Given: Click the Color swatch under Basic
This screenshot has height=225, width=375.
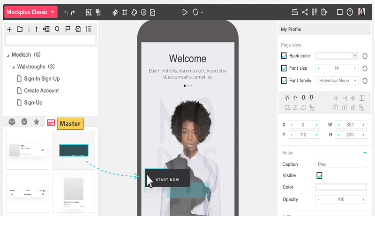Looking at the screenshot, I should pos(341,187).
